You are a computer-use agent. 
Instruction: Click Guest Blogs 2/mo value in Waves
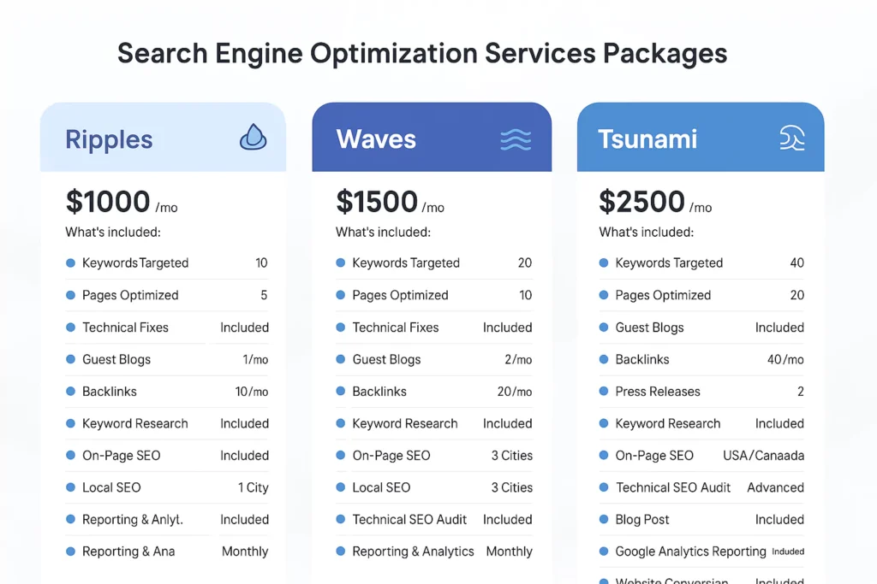coord(518,360)
